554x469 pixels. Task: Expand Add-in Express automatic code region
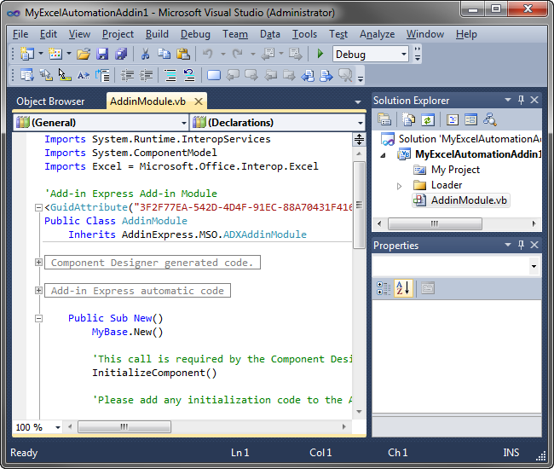click(x=39, y=290)
